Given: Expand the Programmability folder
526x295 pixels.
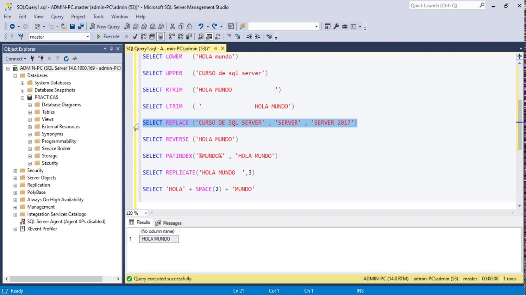Looking at the screenshot, I should 30,141.
